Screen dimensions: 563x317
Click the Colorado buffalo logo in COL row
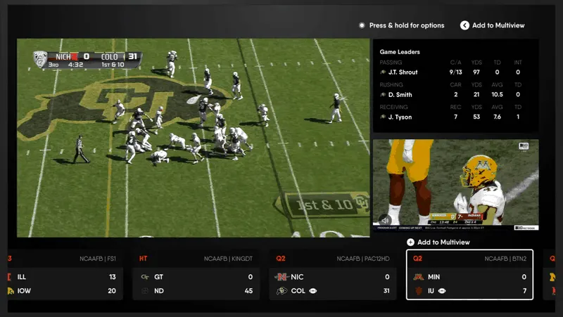pyautogui.click(x=282, y=291)
